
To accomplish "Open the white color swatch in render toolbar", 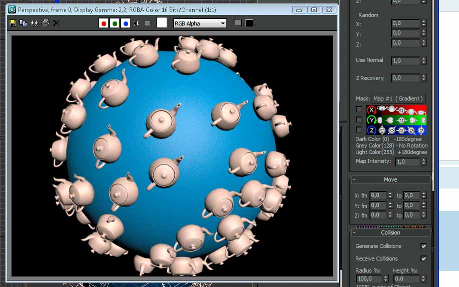I will pyautogui.click(x=162, y=22).
